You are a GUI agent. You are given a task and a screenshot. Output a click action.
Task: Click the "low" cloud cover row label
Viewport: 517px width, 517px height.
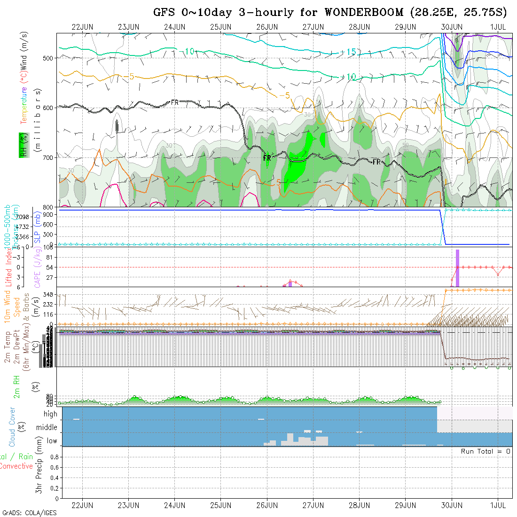coord(52,441)
